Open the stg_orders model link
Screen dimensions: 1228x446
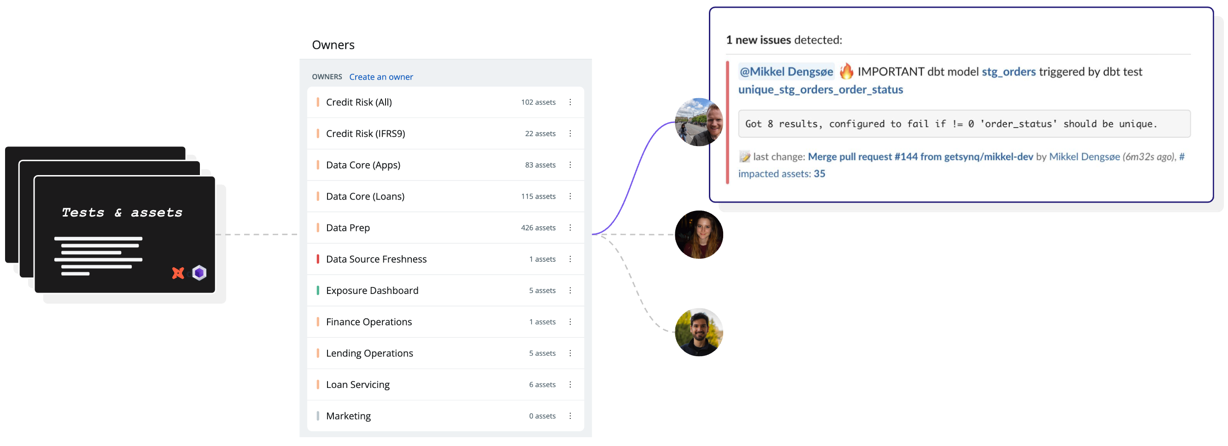pos(1008,71)
